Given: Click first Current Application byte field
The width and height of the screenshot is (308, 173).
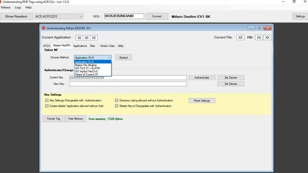Looking at the screenshot, I should 79,37.
